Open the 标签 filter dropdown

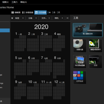(19, 18)
